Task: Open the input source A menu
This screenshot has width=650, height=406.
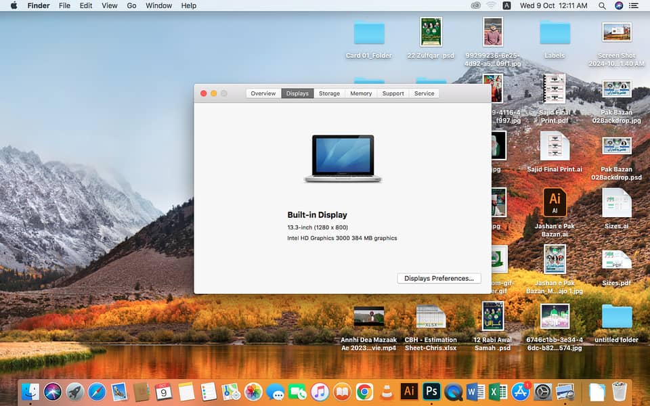Action: (x=507, y=5)
